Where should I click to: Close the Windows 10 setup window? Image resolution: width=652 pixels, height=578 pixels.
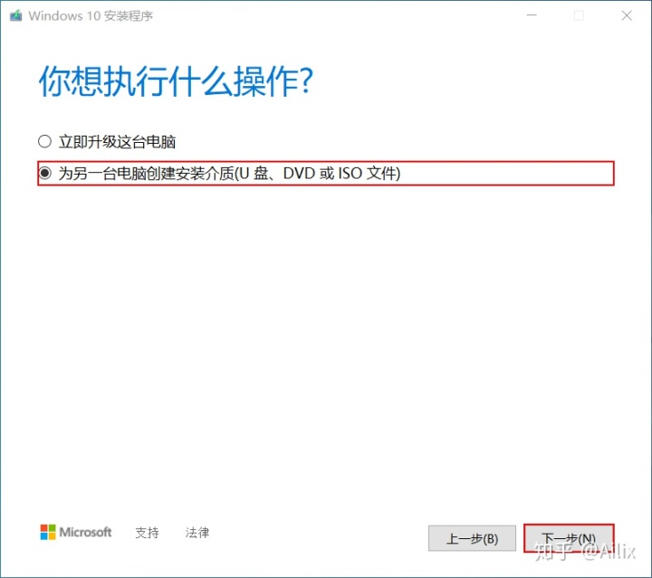pyautogui.click(x=627, y=15)
